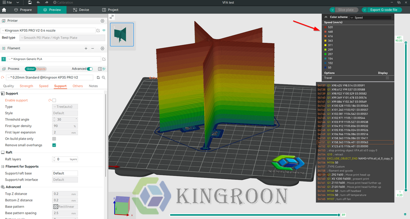Save the process preset icon
Viewport: 410px width, 219px height.
pos(98,78)
